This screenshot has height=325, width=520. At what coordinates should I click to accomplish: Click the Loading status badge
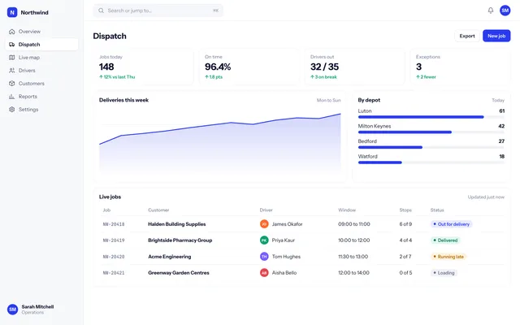pos(444,273)
